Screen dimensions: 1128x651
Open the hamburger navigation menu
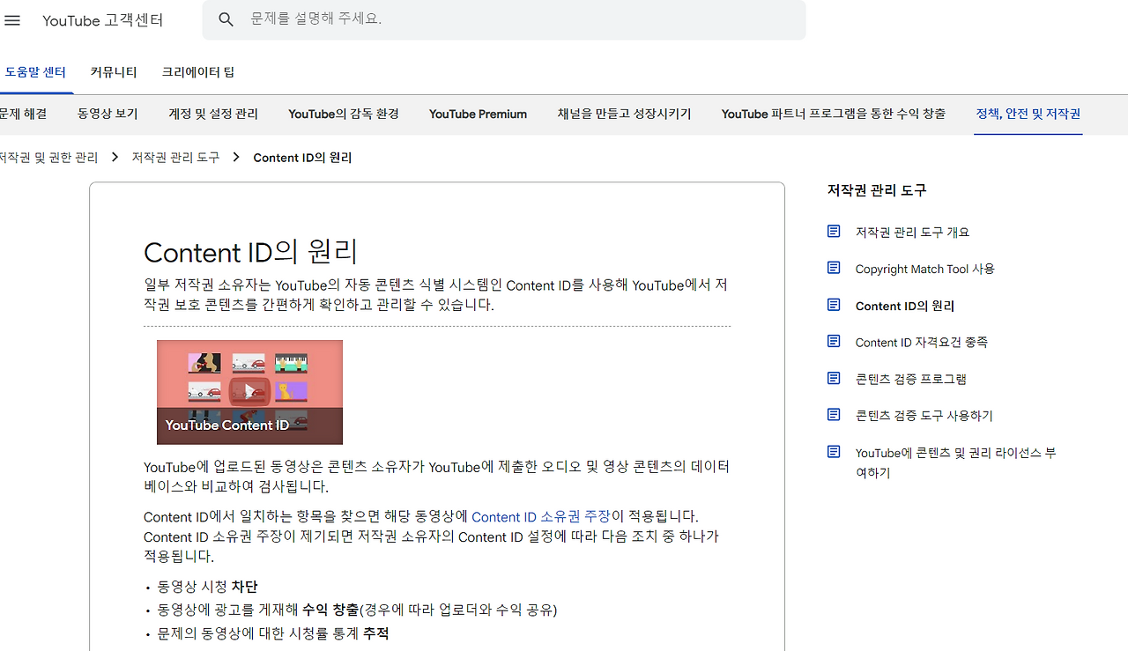pos(12,20)
